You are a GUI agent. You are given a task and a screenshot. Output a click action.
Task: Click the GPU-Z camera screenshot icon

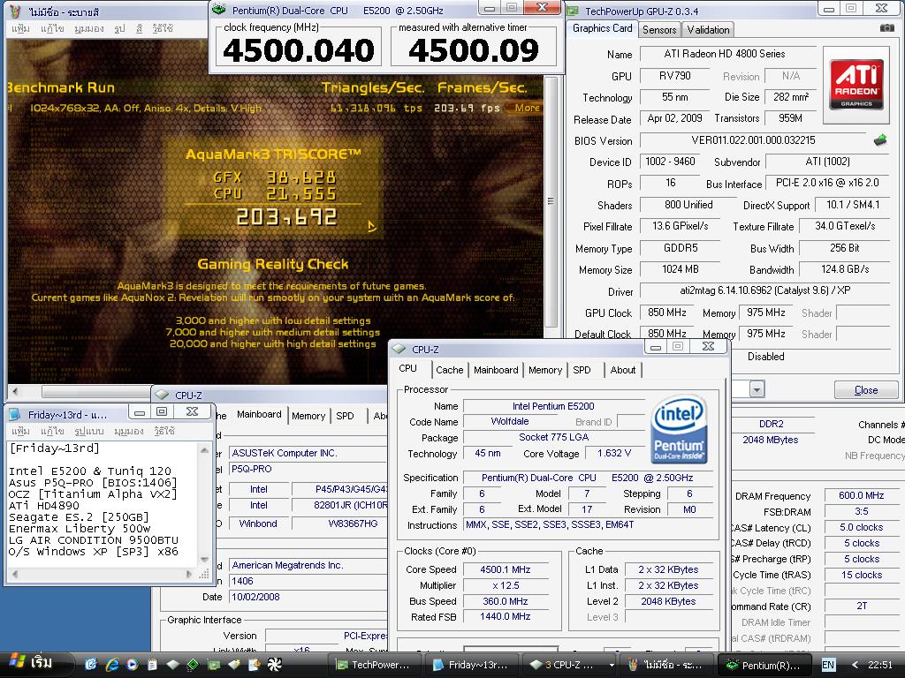coord(886,28)
